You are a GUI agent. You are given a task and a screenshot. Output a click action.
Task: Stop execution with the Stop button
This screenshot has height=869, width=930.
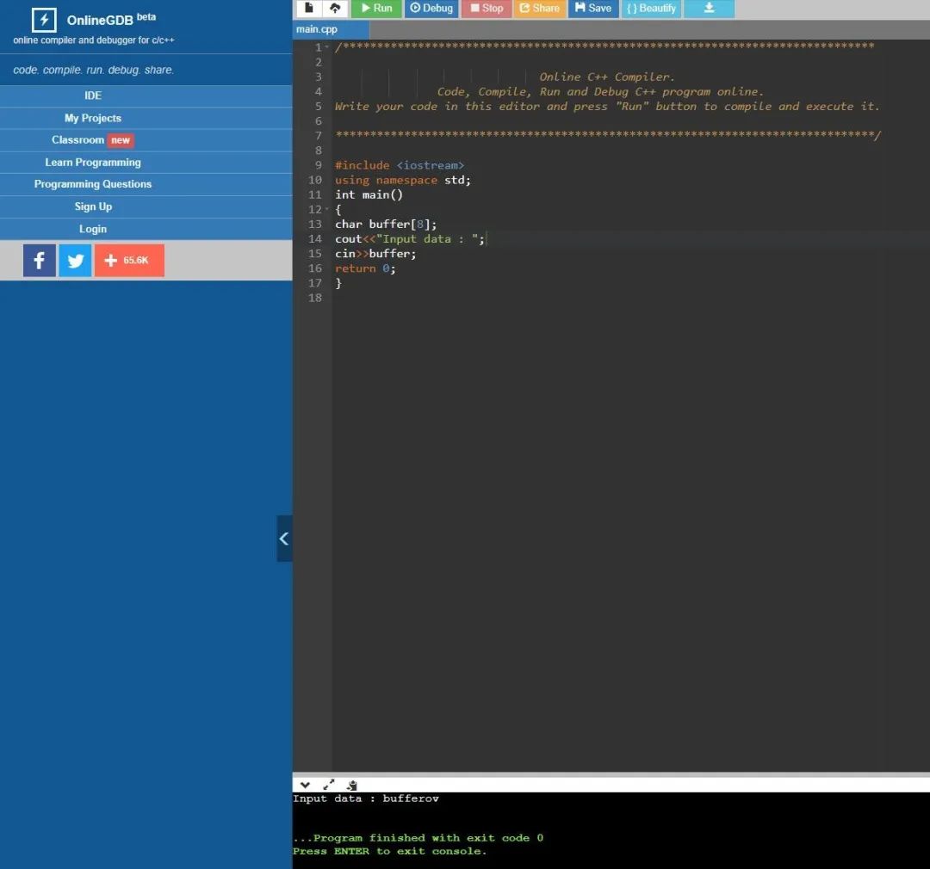tap(487, 9)
